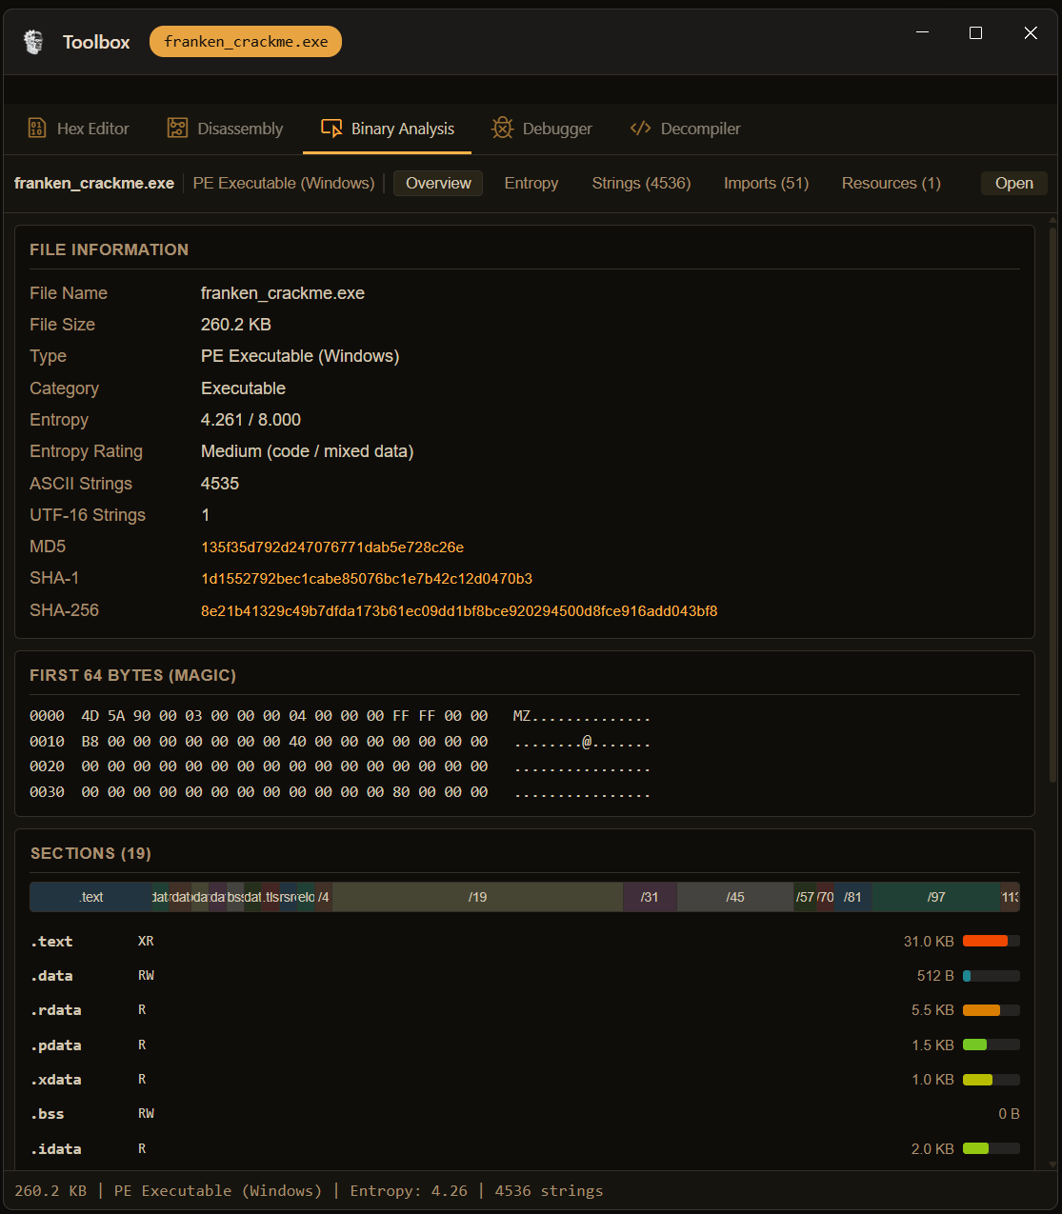This screenshot has height=1214, width=1062.
Task: Switch to the Decompiler tab
Action: [686, 129]
